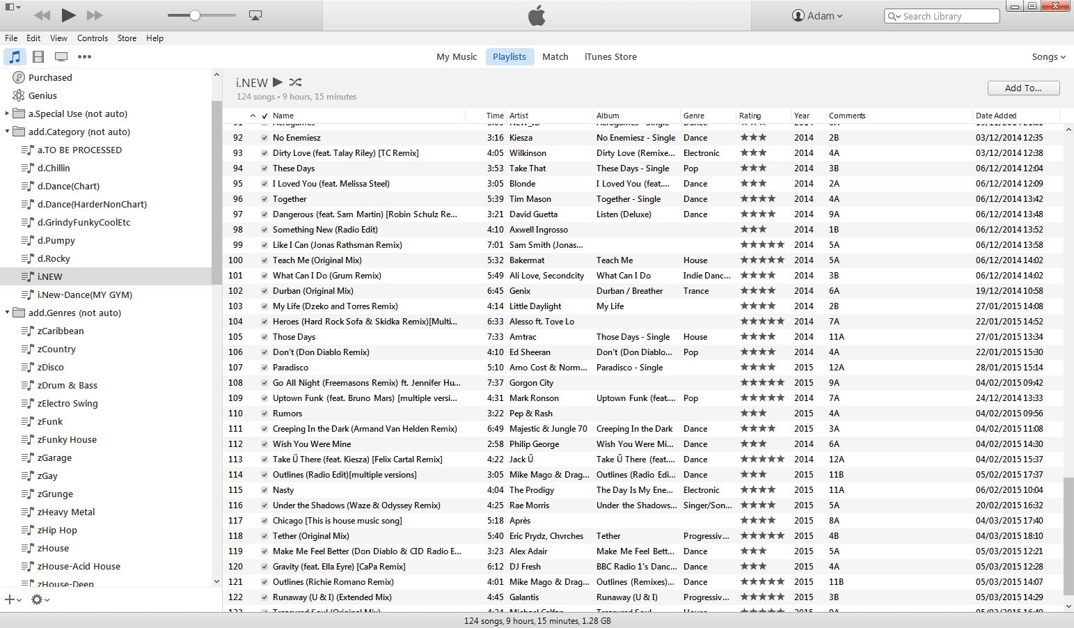Viewport: 1074px width, 628px height.
Task: Click the zHip Hop playlist icon
Action: 27,530
